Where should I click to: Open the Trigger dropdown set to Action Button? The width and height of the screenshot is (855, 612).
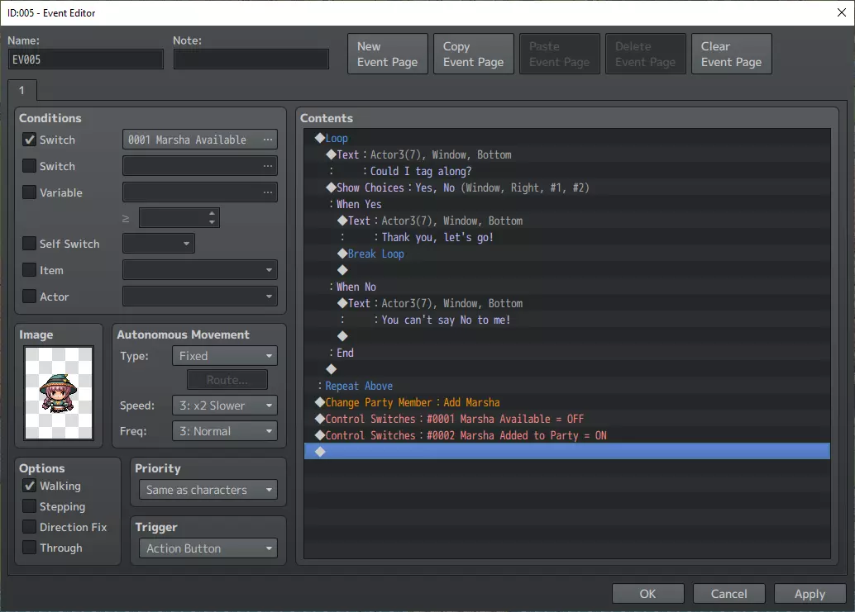(208, 548)
